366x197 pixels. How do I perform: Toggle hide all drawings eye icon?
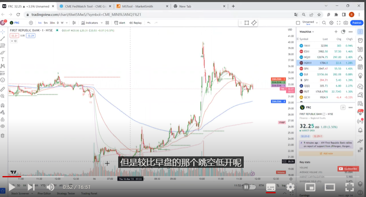click(x=3, y=126)
